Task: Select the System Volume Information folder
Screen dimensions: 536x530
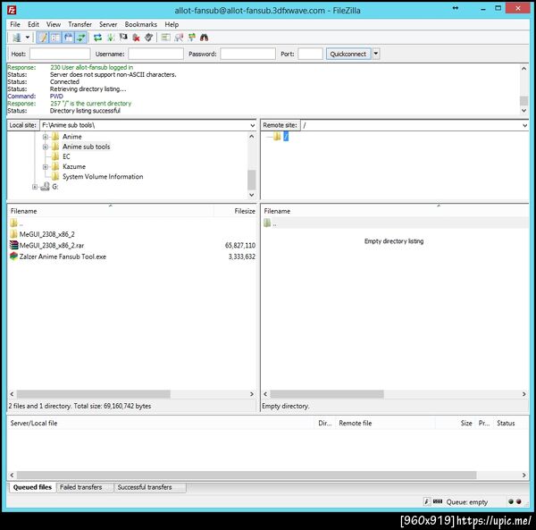Action: (x=103, y=177)
